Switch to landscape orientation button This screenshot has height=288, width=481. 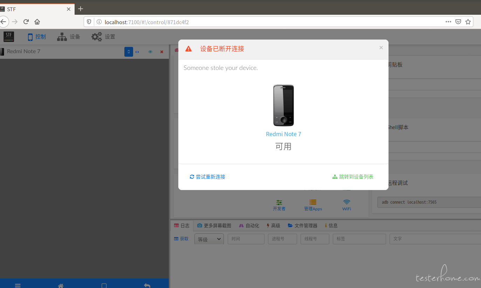[x=137, y=52]
